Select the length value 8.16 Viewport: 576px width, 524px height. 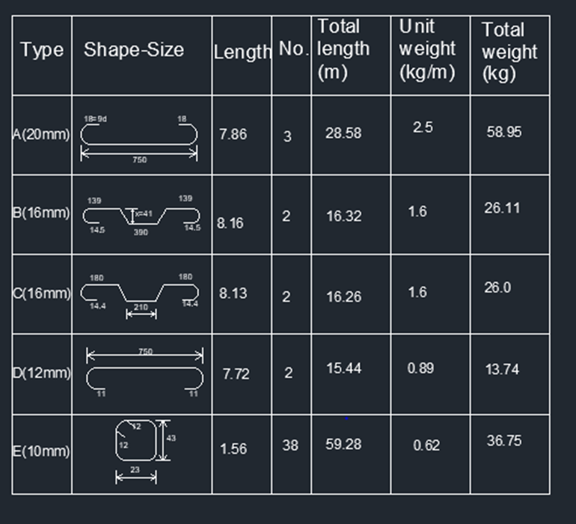[230, 223]
